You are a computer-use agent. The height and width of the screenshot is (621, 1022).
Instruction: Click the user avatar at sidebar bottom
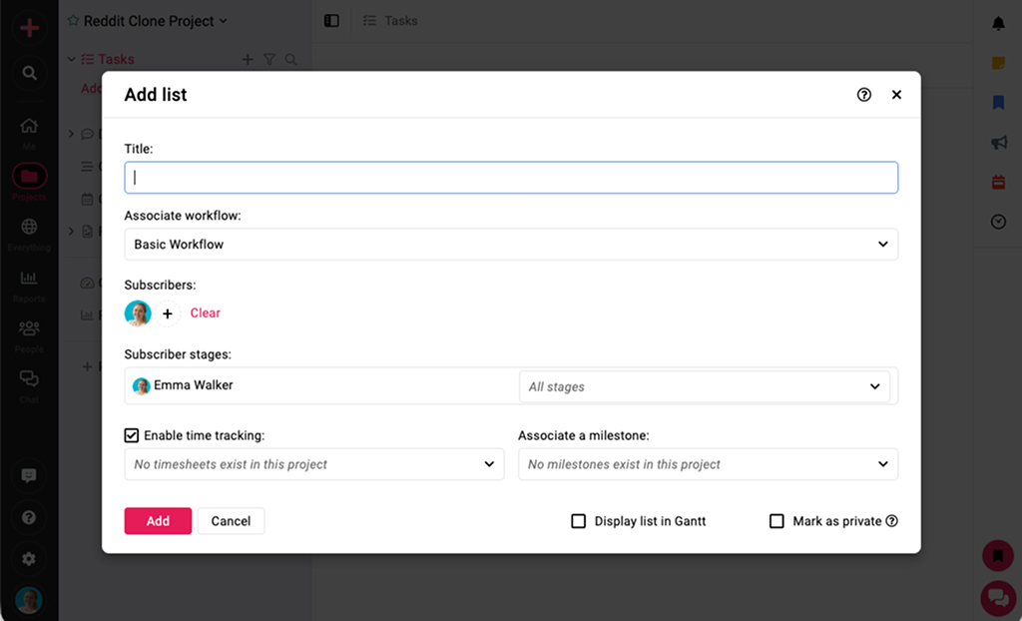click(29, 600)
